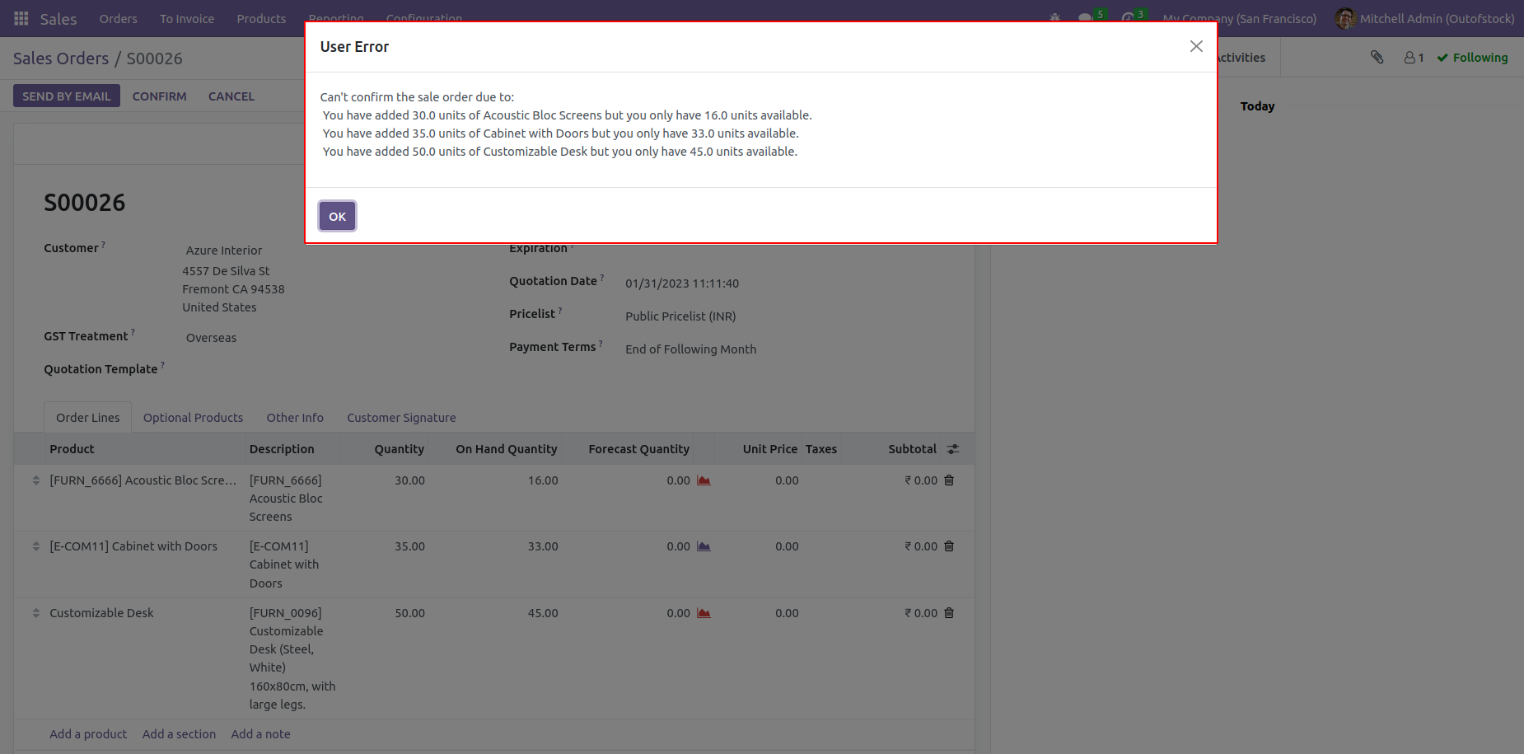The width and height of the screenshot is (1524, 754).
Task: Click the Quotation Template field label
Action: coord(101,369)
